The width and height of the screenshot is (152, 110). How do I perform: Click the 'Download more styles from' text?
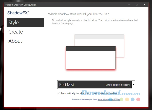click(x=85, y=100)
